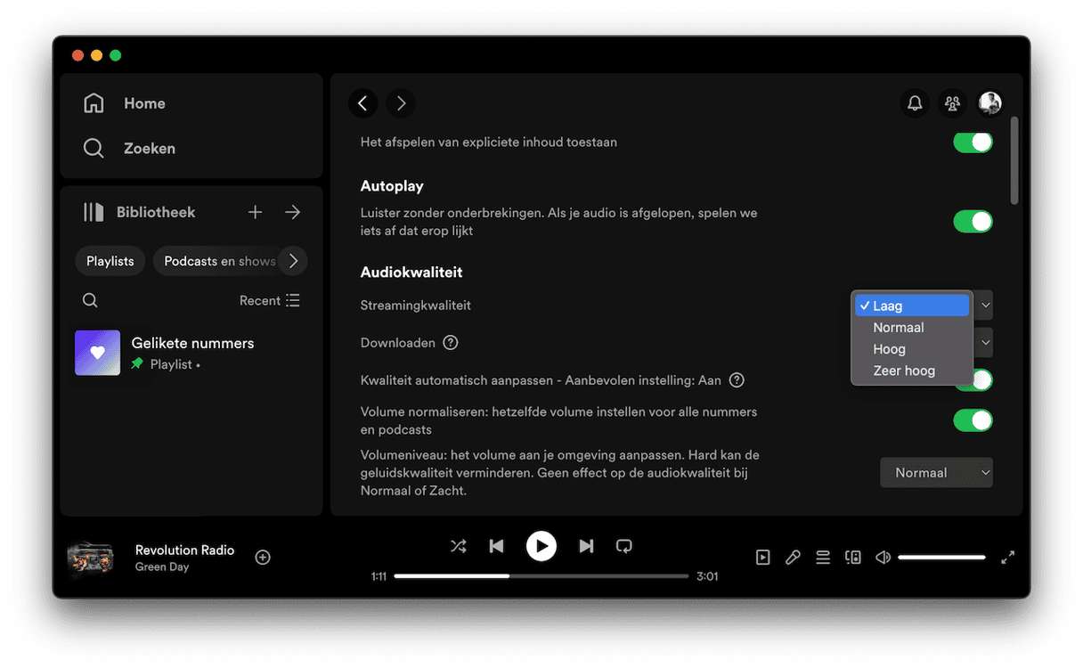Image resolution: width=1083 pixels, height=668 pixels.
Task: Select Zeer hoog streaming quality
Action: pyautogui.click(x=904, y=371)
